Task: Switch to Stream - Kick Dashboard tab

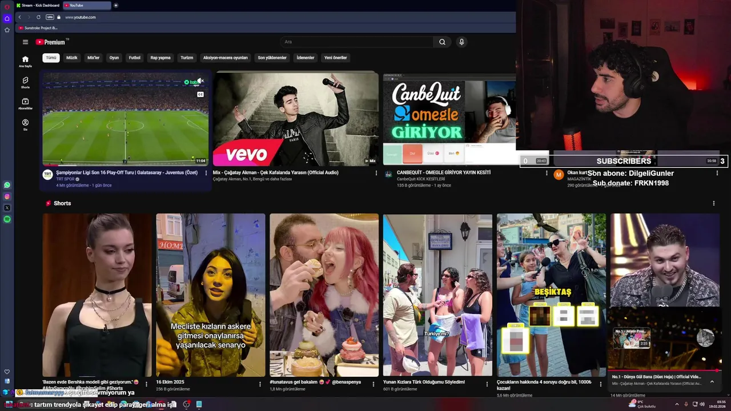Action: (x=38, y=5)
